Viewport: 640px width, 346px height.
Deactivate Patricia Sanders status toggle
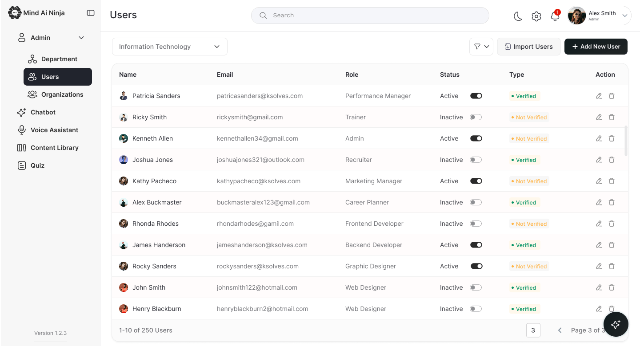click(x=476, y=96)
